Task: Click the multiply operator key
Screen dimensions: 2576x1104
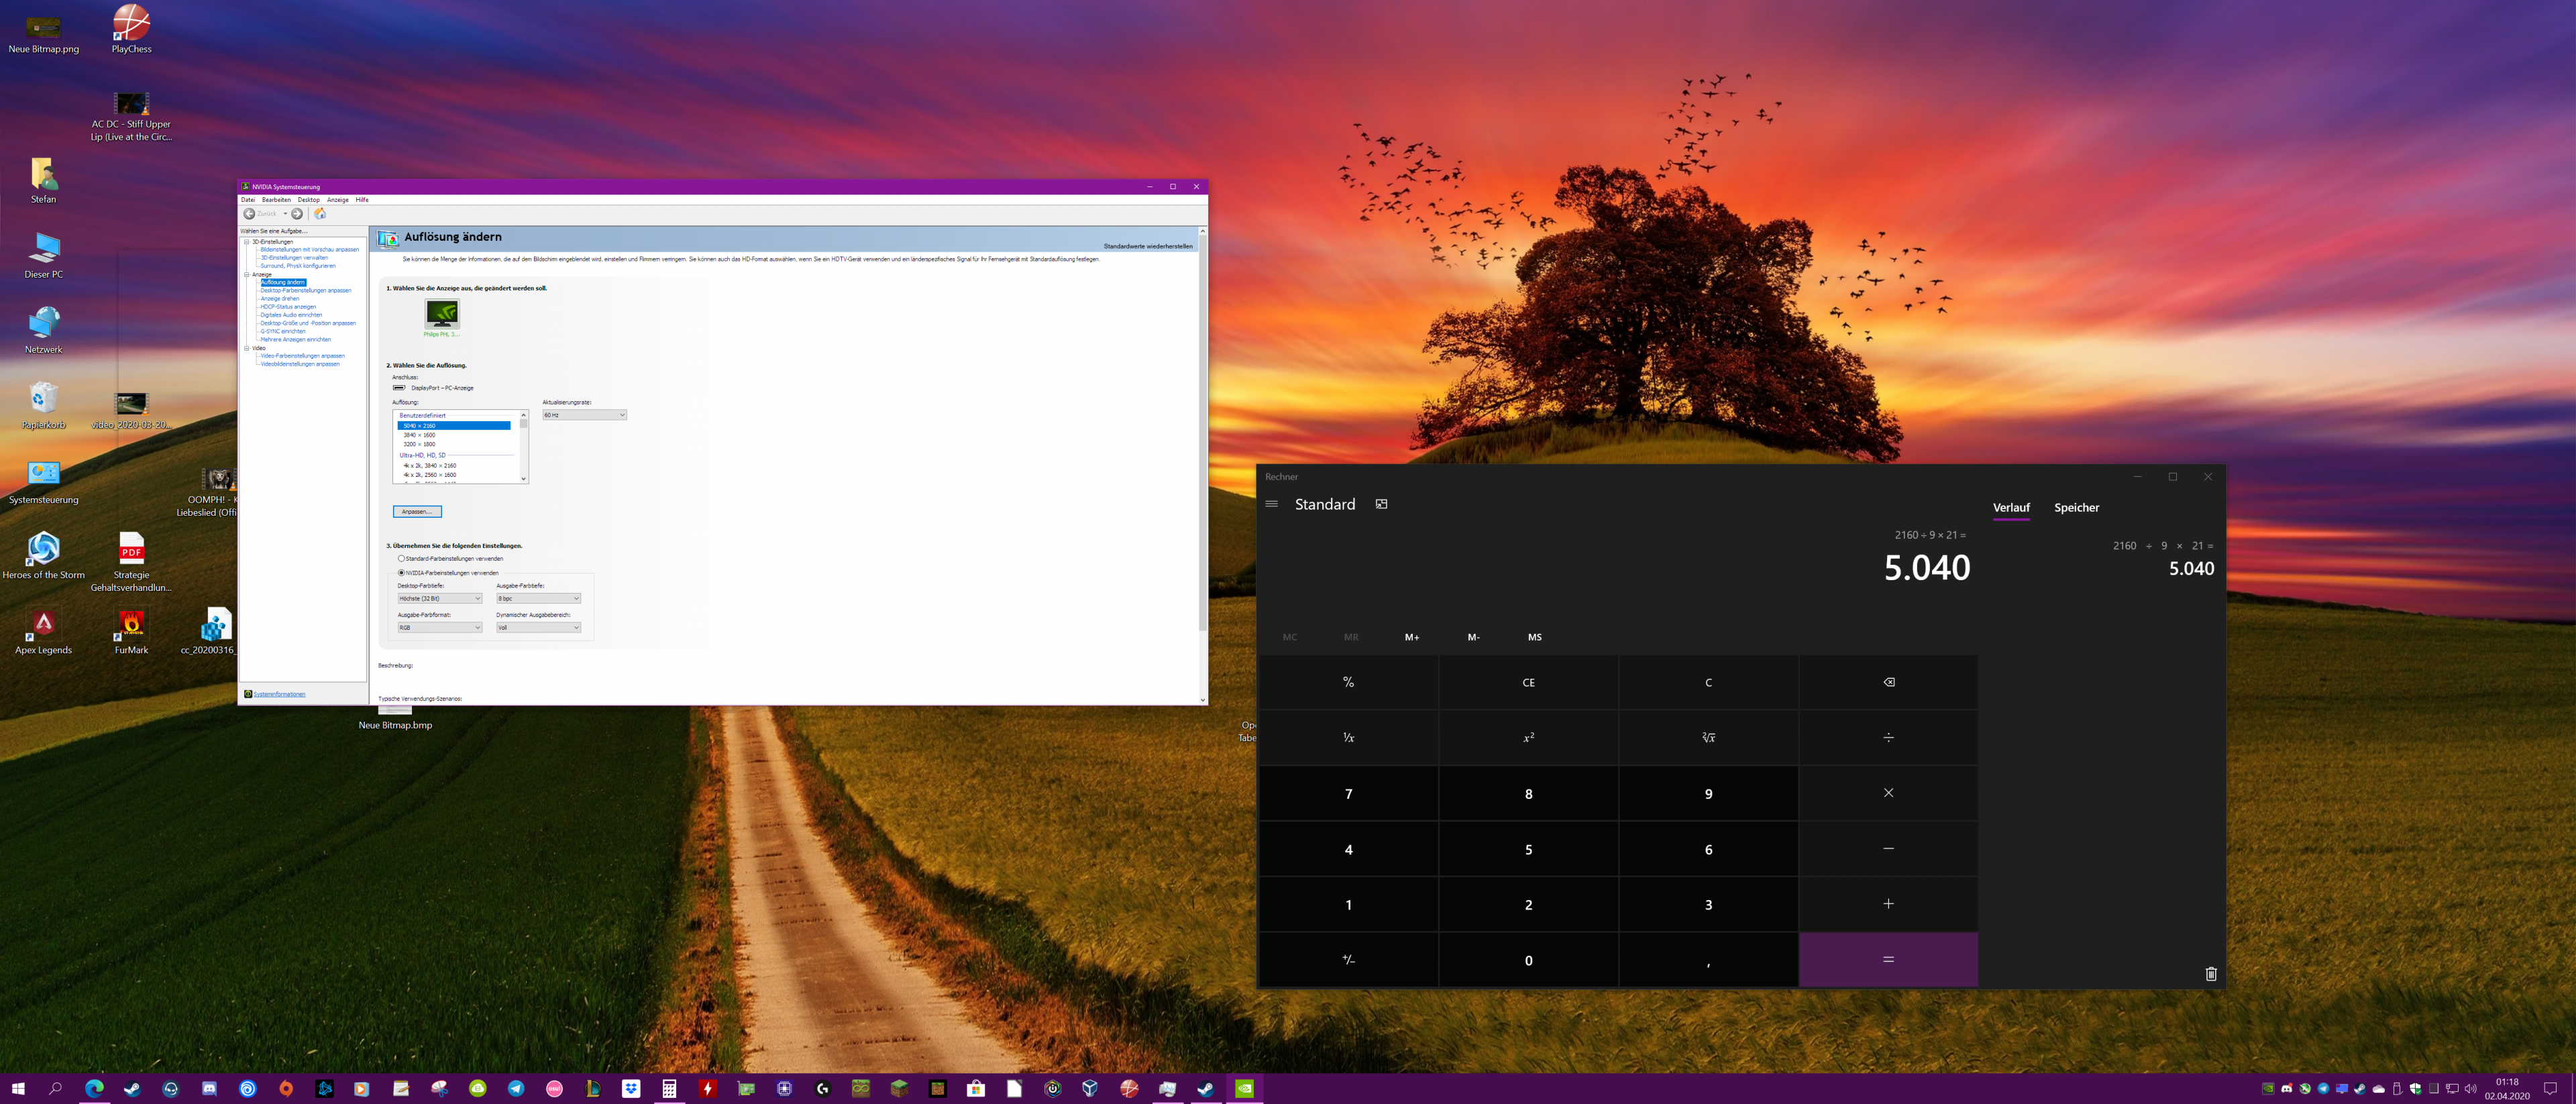Action: click(1888, 793)
